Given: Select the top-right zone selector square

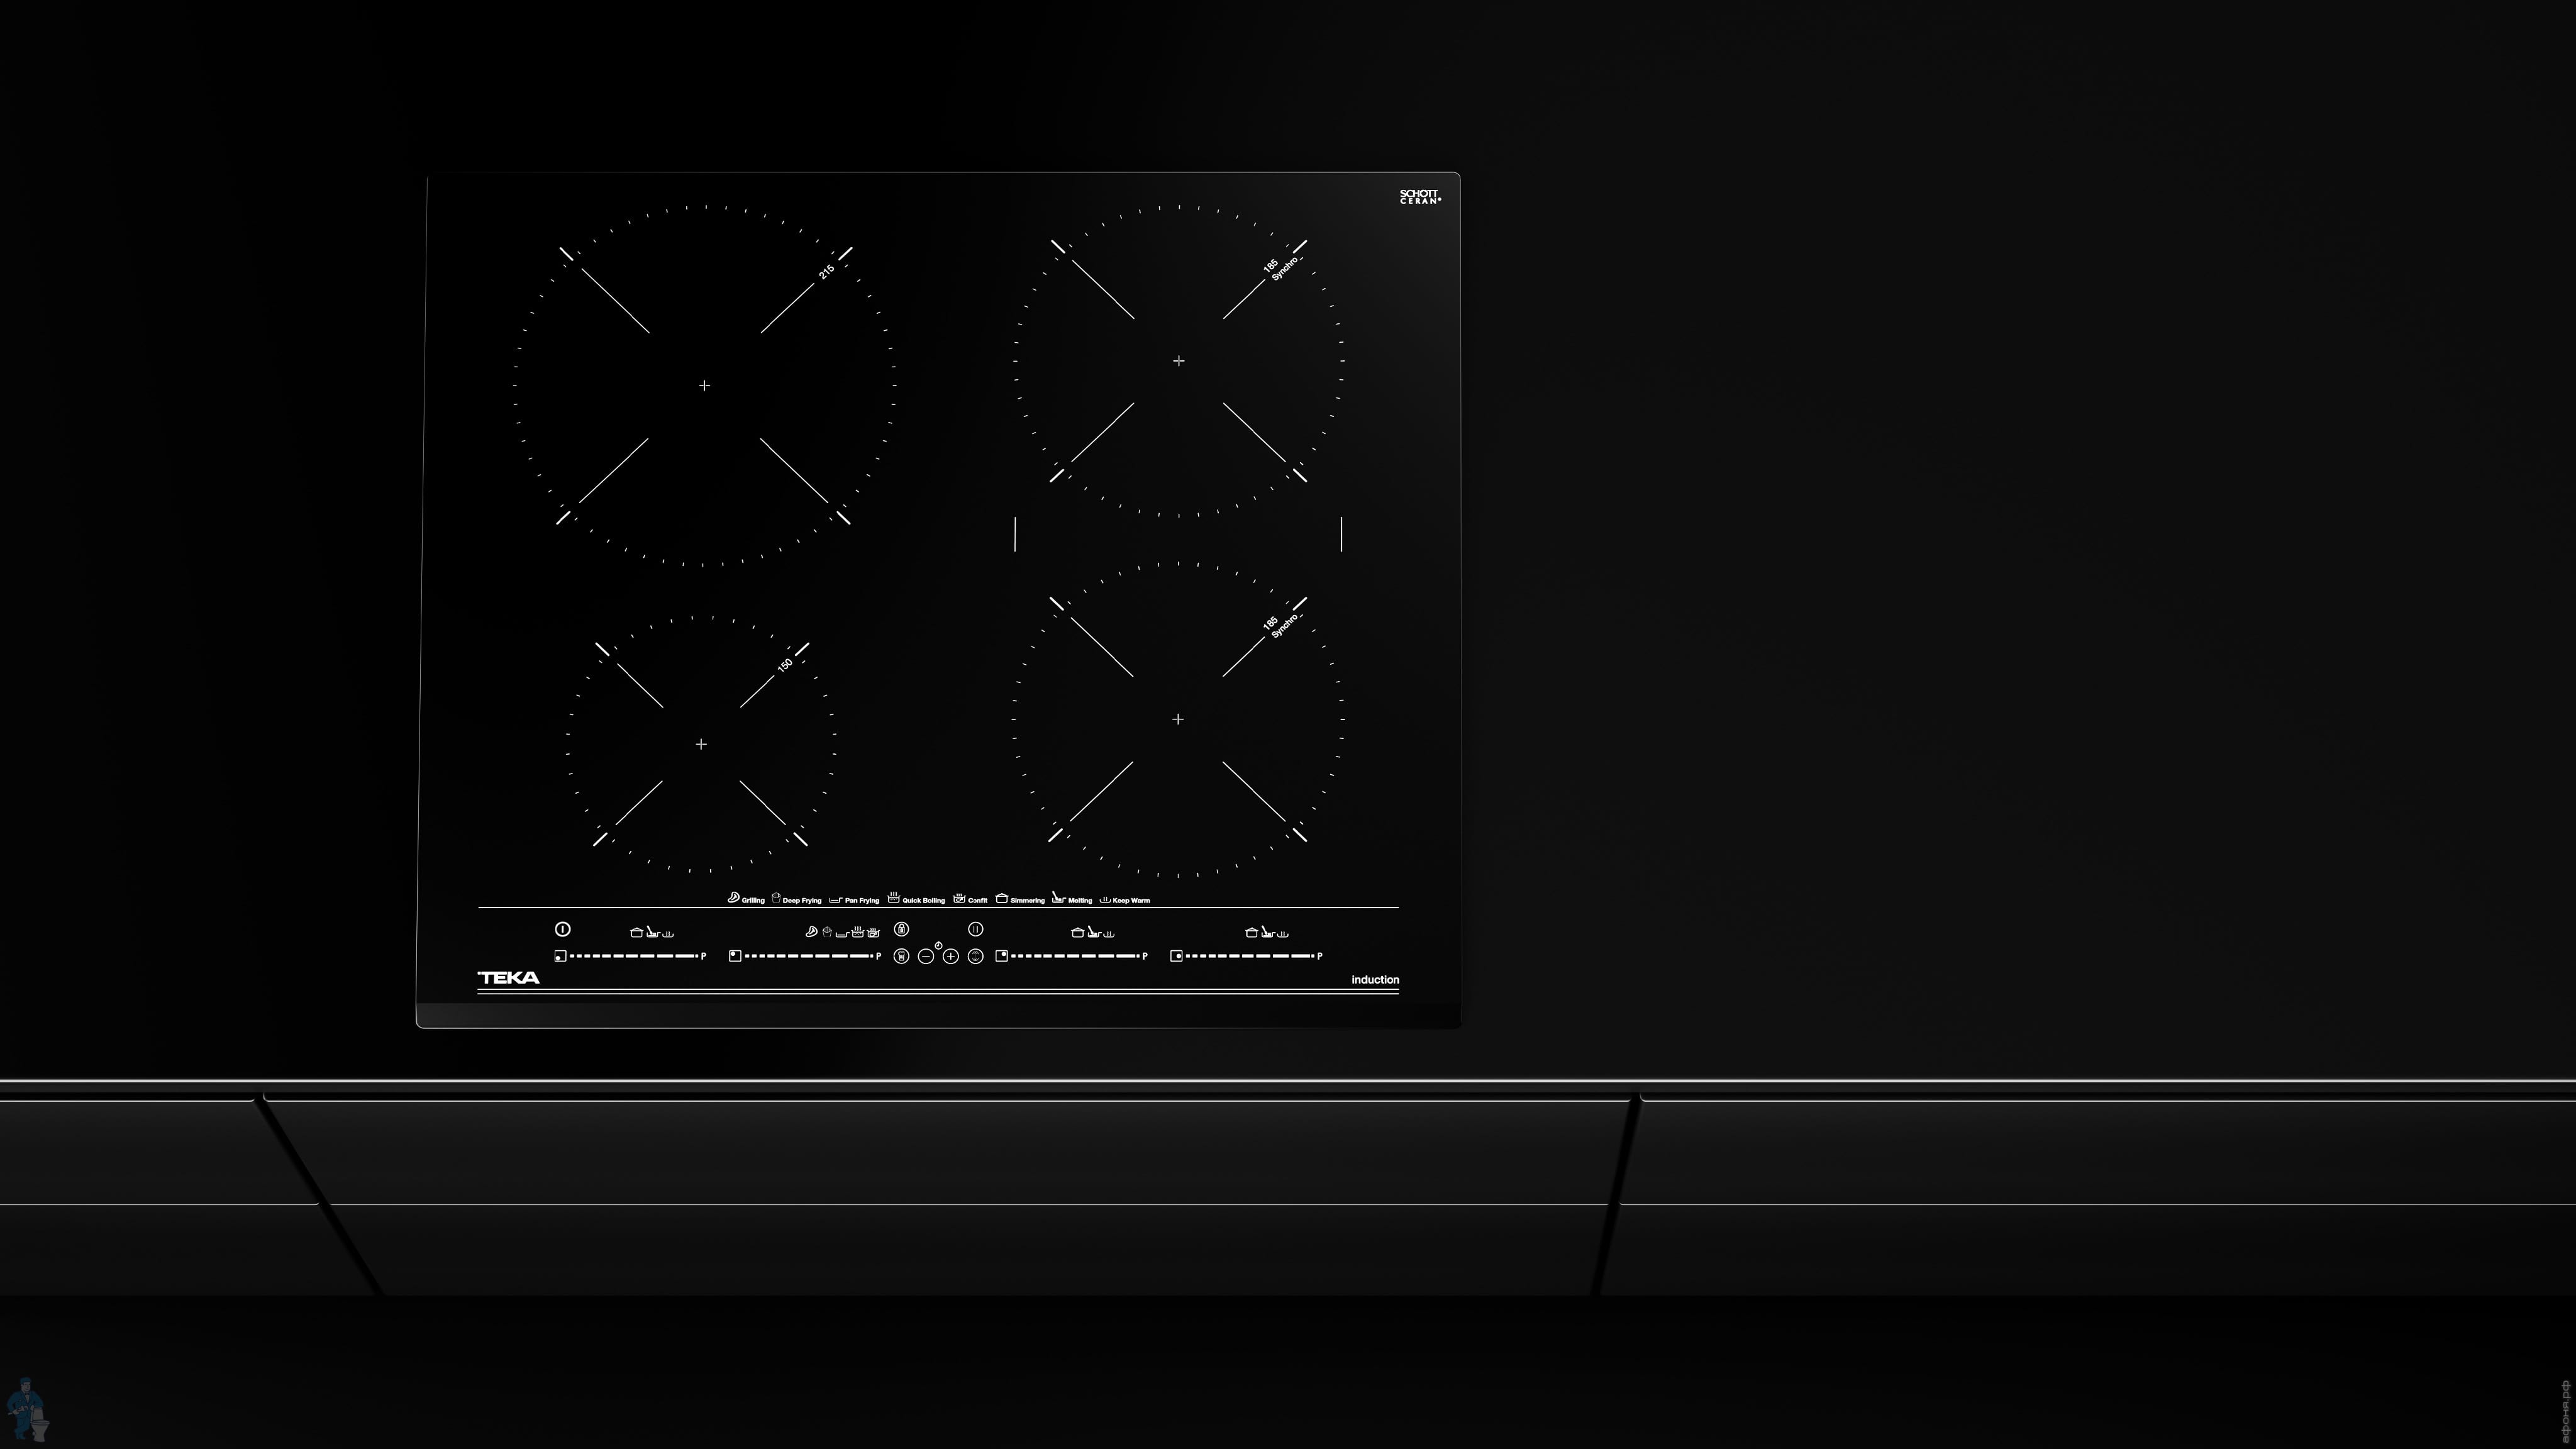Looking at the screenshot, I should tap(1002, 957).
